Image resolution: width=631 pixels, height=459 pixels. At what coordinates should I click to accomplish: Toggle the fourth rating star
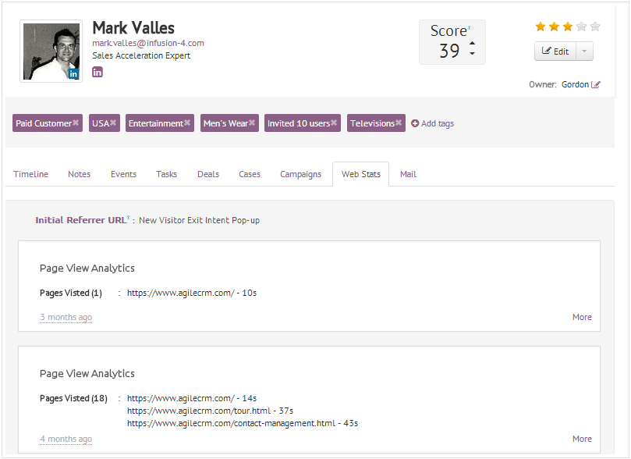pos(581,26)
